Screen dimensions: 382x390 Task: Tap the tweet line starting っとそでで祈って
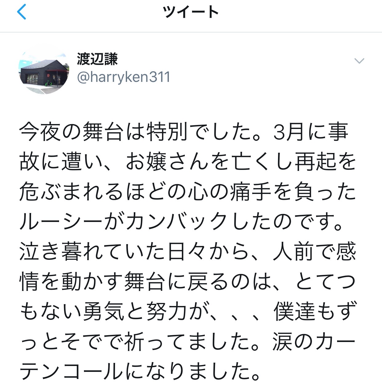point(188,342)
